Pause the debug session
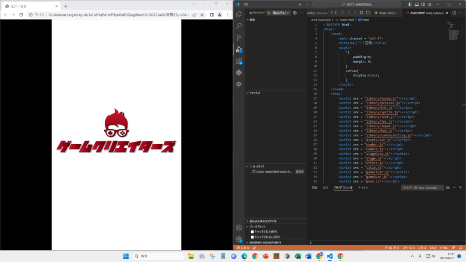 click(x=336, y=13)
